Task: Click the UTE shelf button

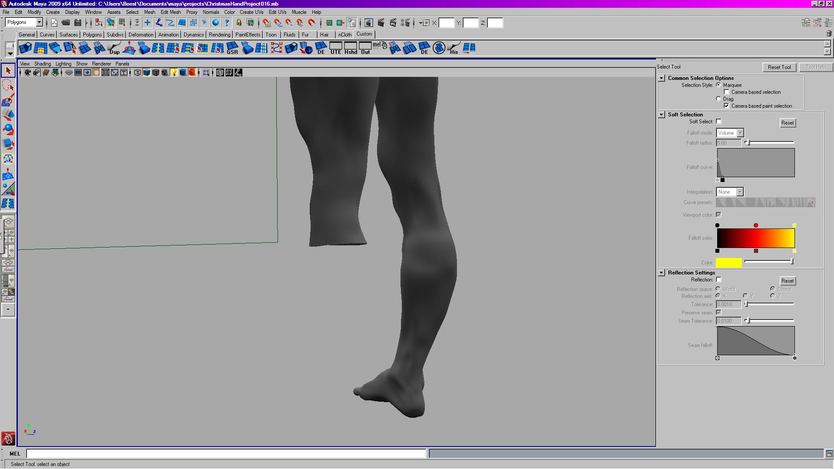Action: tap(336, 48)
